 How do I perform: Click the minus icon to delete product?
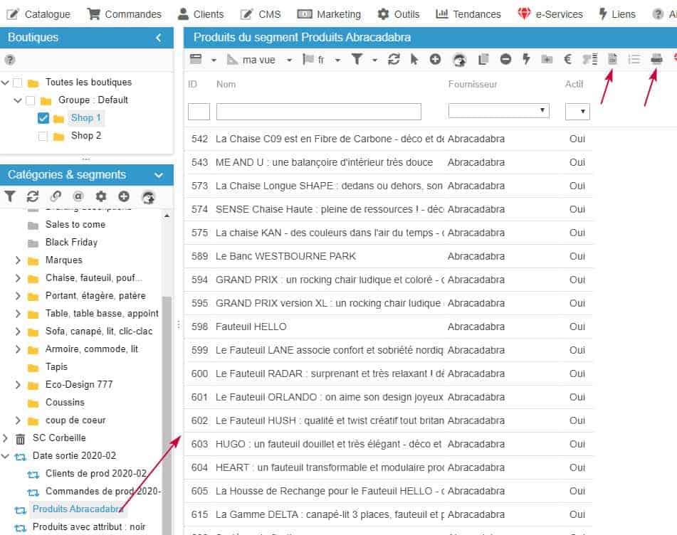505,60
